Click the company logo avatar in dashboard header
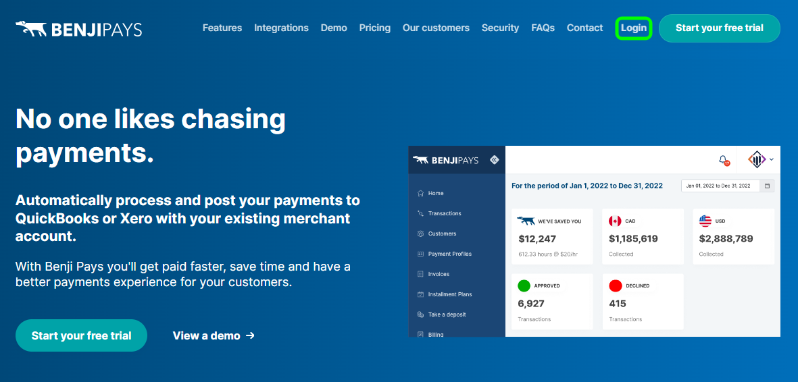 tap(757, 160)
